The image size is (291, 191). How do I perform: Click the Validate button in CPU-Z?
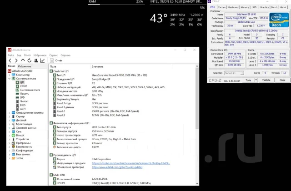pos(266,80)
